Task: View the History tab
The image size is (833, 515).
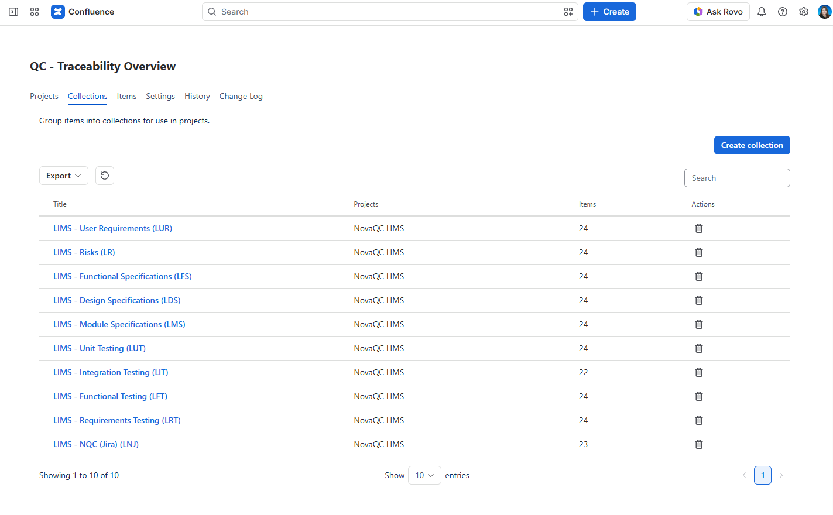Action: click(x=197, y=96)
